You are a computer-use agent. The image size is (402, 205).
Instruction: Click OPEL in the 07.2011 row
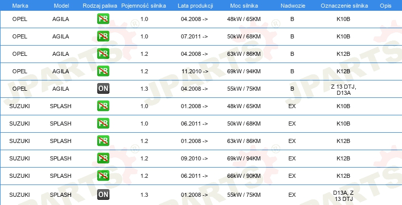[x=20, y=36]
